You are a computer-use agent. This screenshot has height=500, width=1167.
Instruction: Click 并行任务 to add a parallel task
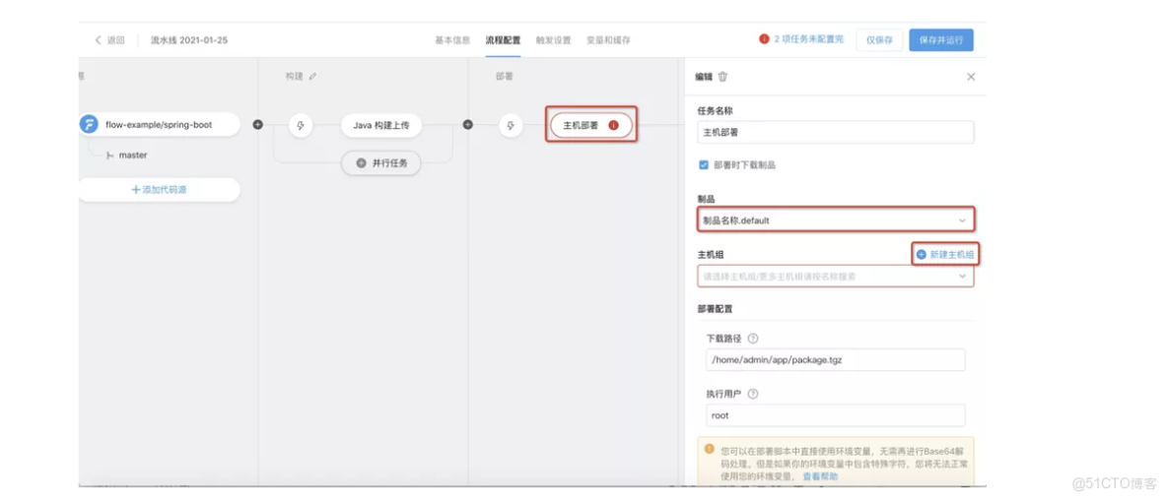coord(381,163)
